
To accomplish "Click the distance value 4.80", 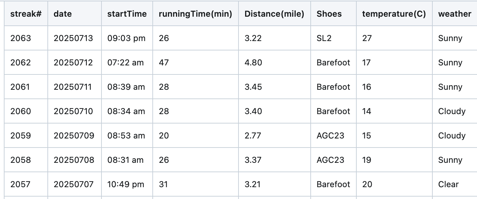I will 253,63.
